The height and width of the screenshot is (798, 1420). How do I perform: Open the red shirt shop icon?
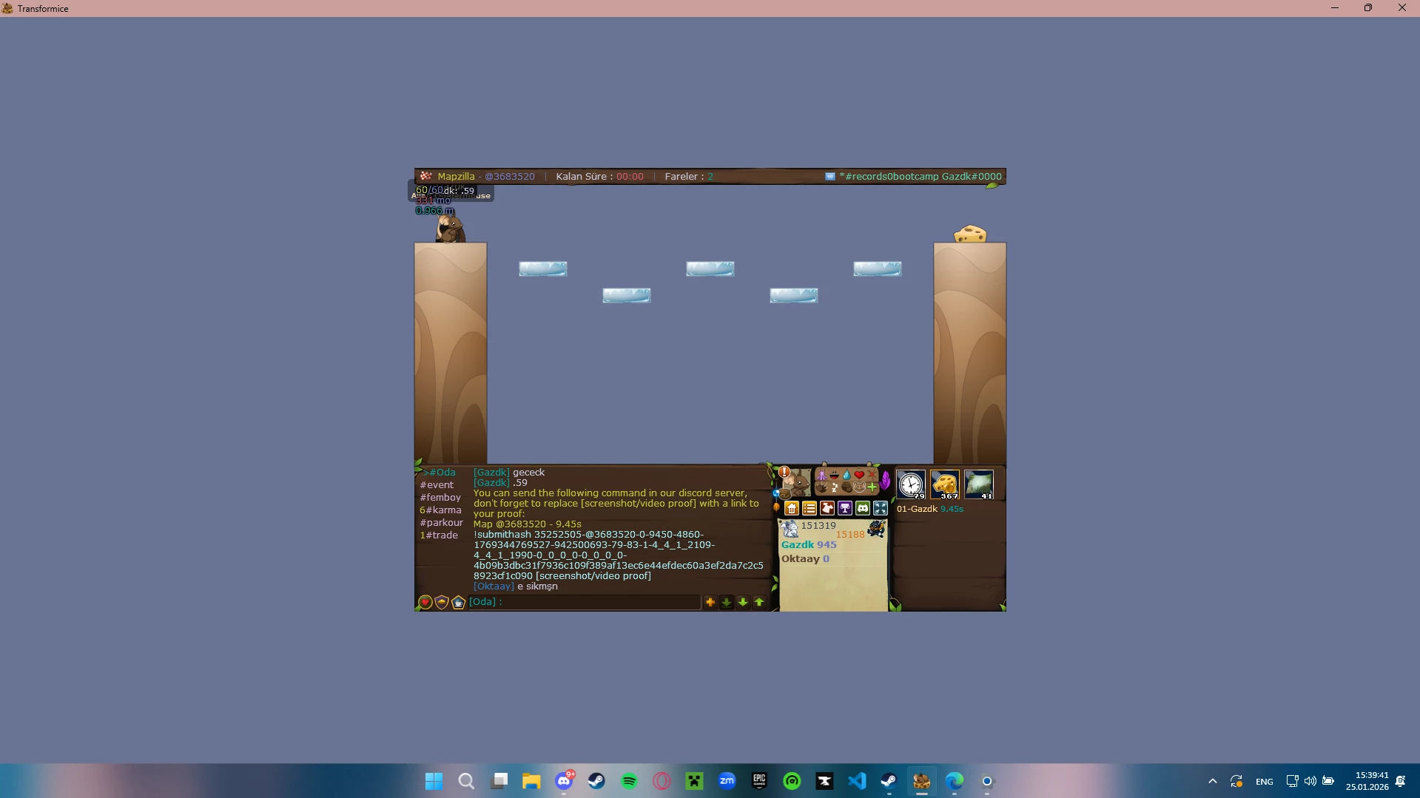click(x=827, y=508)
